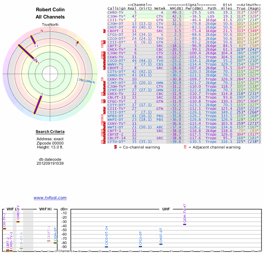Click the CJOH-DT callsign in the table
264x254 pixels.
click(x=115, y=23)
